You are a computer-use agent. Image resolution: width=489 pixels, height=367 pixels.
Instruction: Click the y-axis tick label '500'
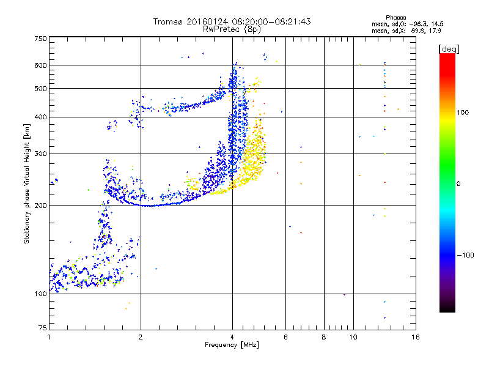(x=40, y=89)
